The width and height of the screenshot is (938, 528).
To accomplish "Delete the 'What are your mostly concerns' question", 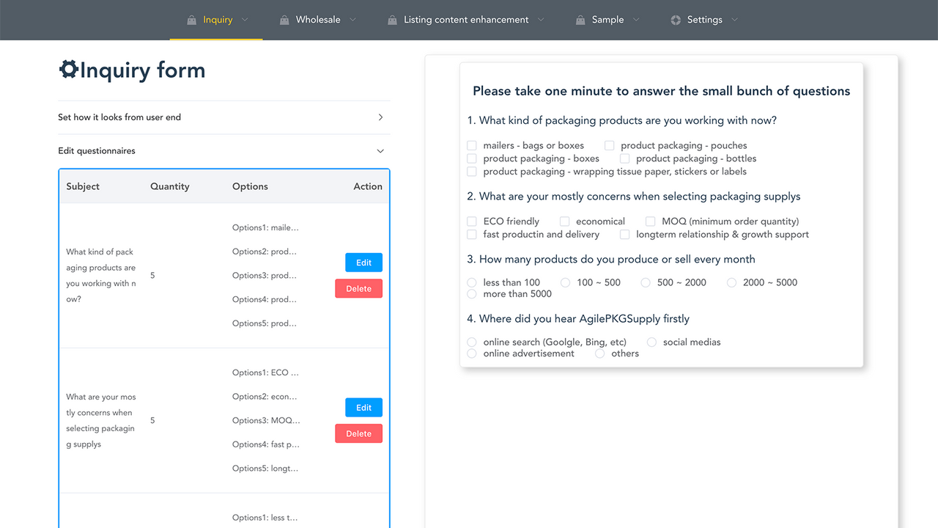I will tap(358, 433).
